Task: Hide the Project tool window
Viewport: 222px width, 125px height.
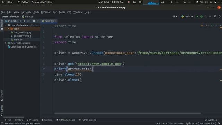Action: pyautogui.click(x=38, y=21)
